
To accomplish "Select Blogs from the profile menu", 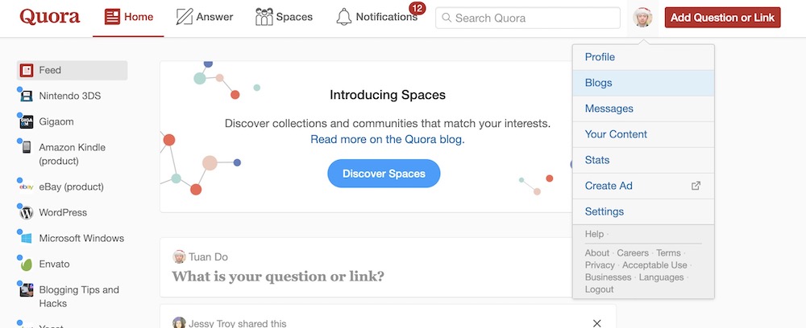I will [599, 83].
